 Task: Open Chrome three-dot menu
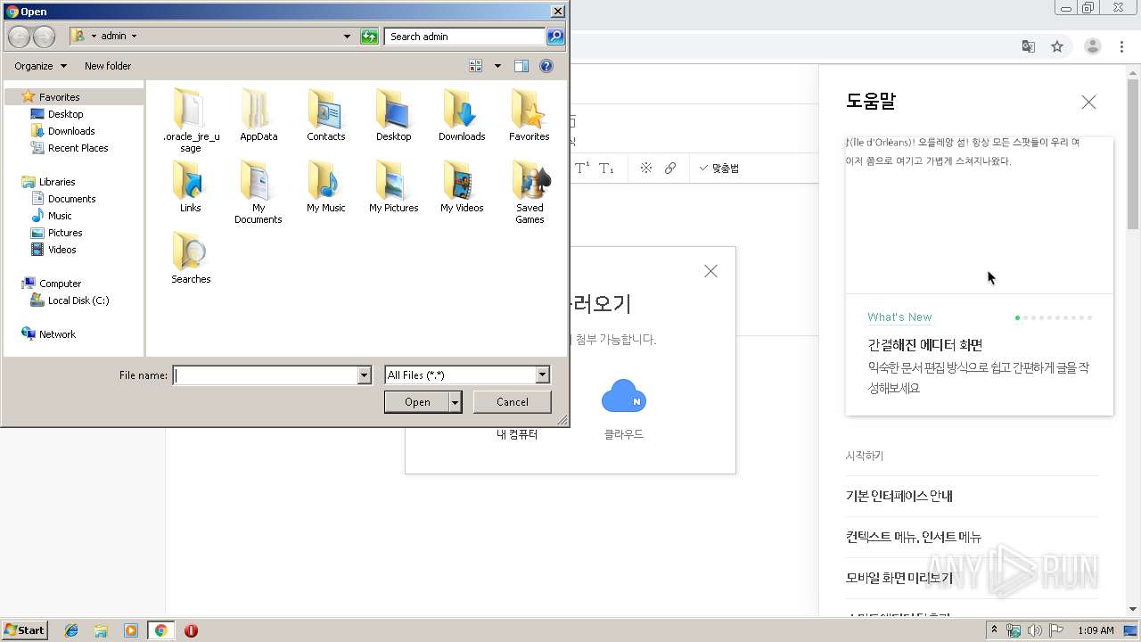point(1121,46)
